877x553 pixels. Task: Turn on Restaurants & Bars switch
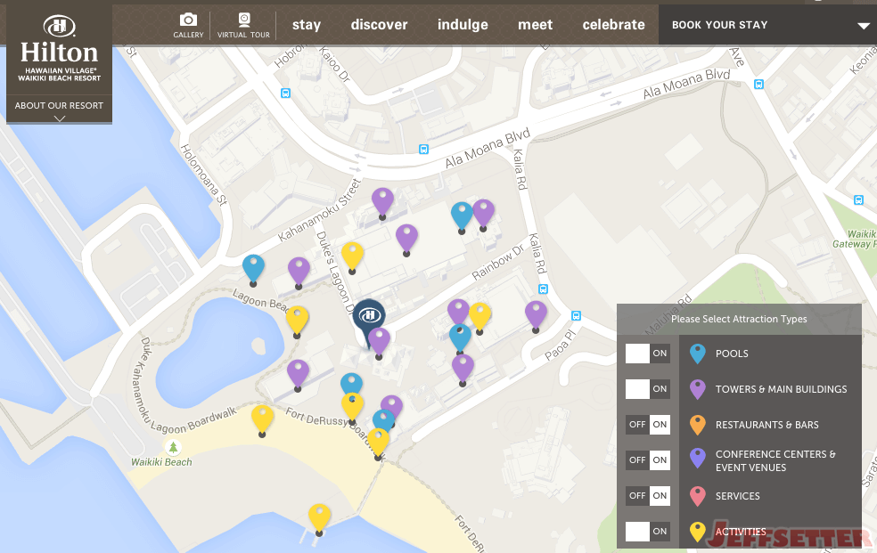coord(648,425)
